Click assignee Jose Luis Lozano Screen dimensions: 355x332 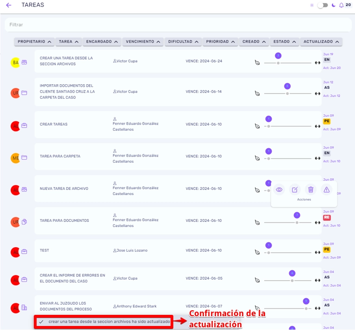[130, 251]
